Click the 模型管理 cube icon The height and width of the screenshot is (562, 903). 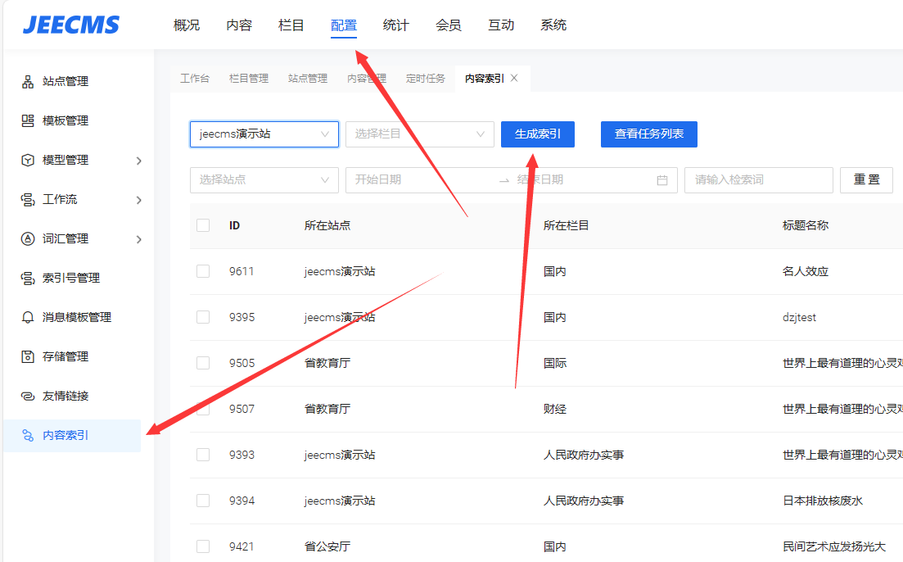(x=27, y=160)
